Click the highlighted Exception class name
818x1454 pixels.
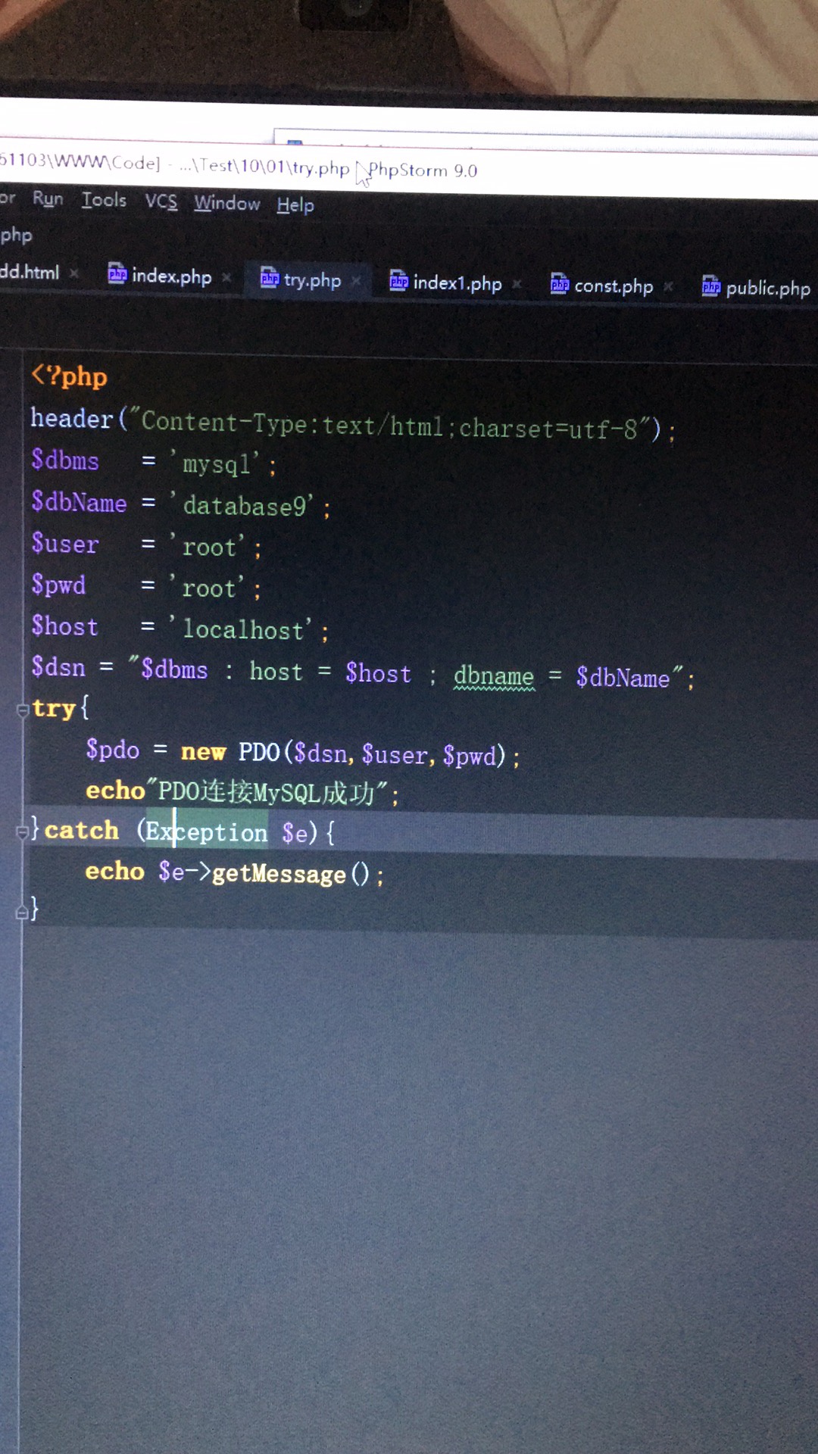click(206, 832)
